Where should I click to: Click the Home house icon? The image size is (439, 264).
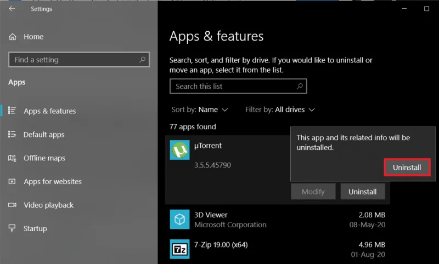(x=12, y=37)
